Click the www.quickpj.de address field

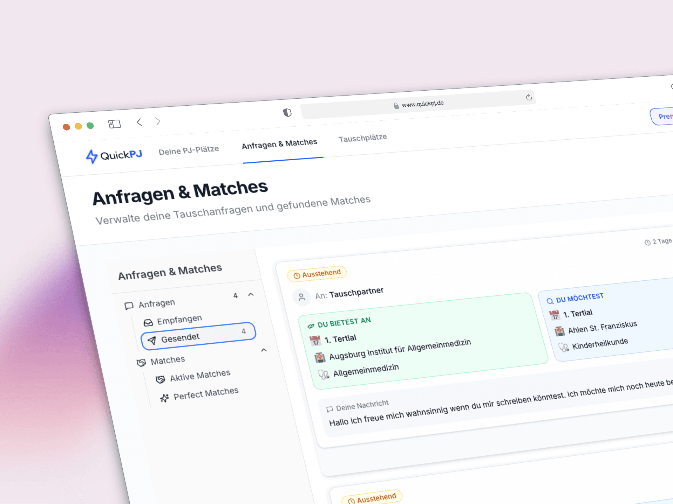coord(422,104)
